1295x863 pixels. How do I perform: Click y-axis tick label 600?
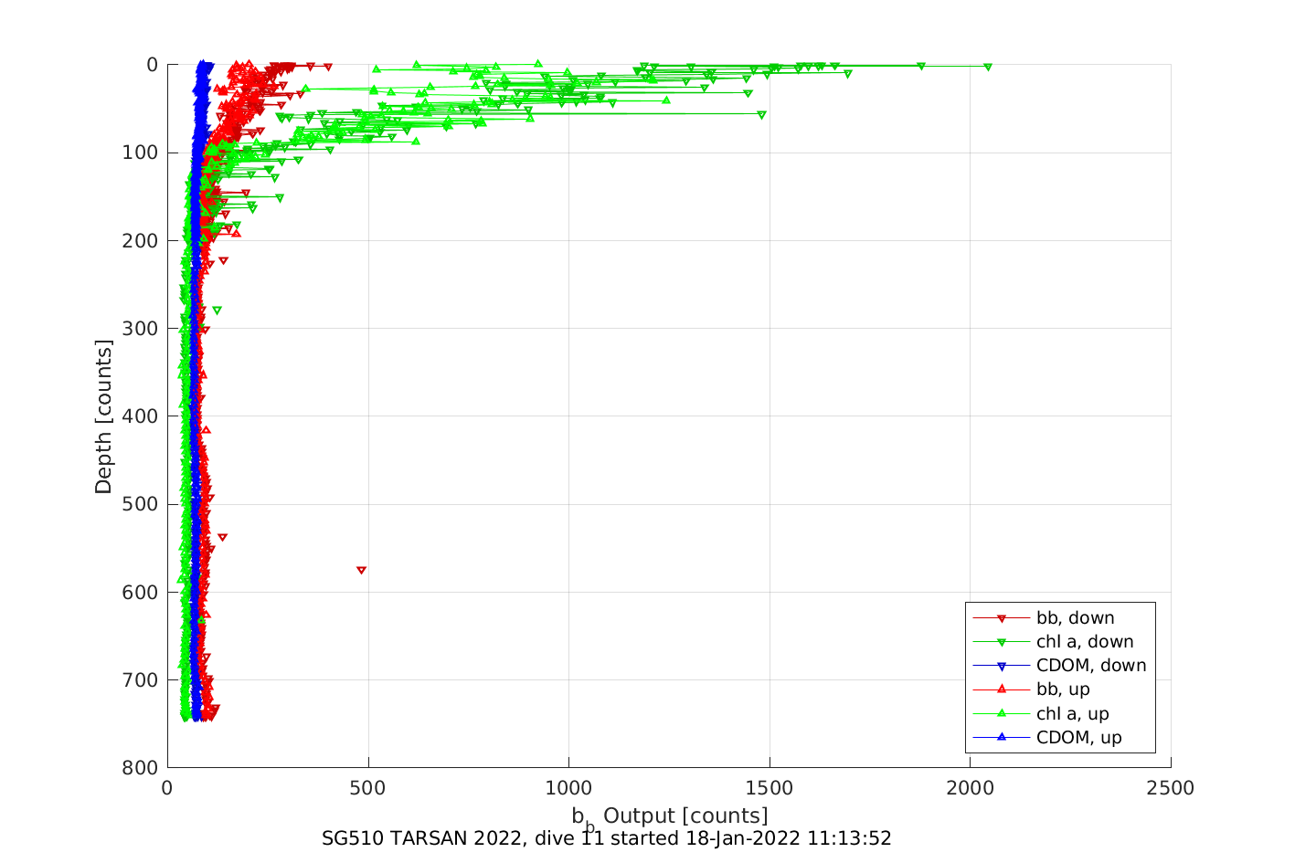point(140,592)
